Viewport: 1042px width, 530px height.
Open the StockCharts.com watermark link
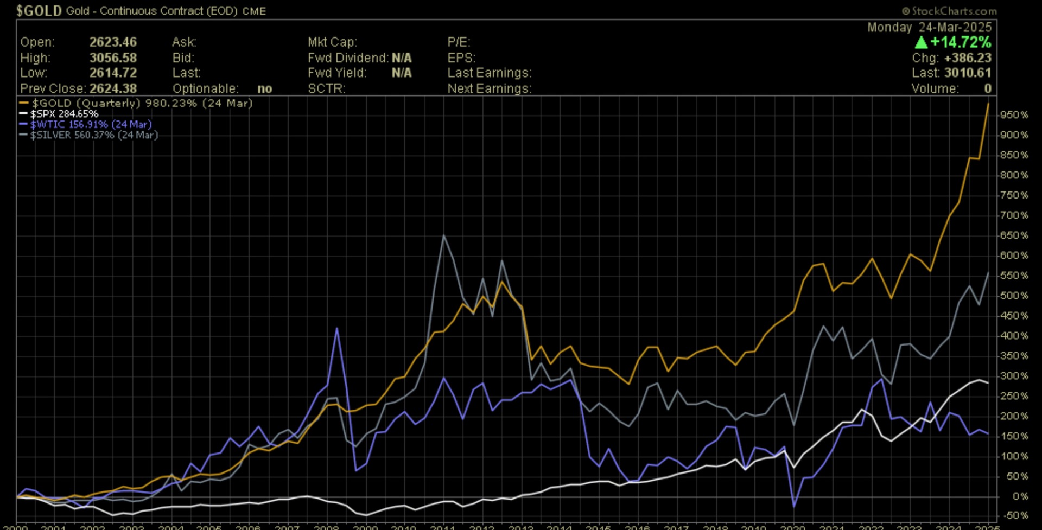949,11
